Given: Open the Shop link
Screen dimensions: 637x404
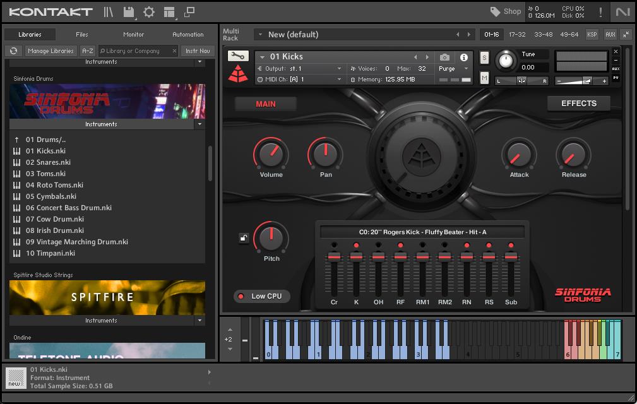Looking at the screenshot, I should (506, 11).
